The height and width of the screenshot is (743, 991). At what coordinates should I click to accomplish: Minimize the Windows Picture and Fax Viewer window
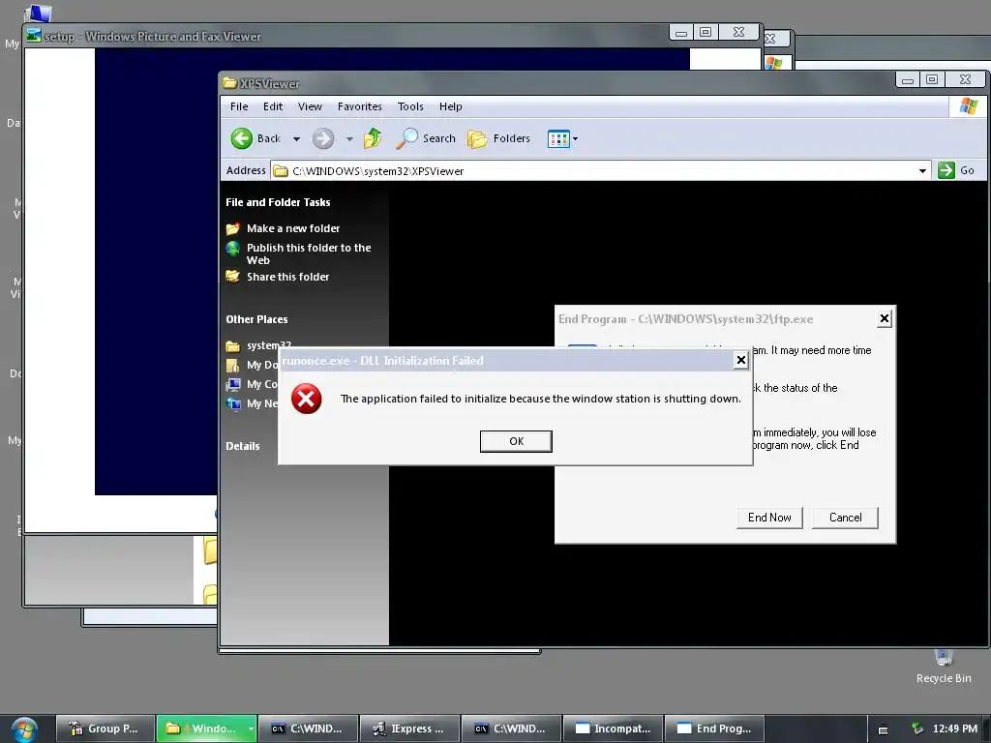pyautogui.click(x=681, y=32)
